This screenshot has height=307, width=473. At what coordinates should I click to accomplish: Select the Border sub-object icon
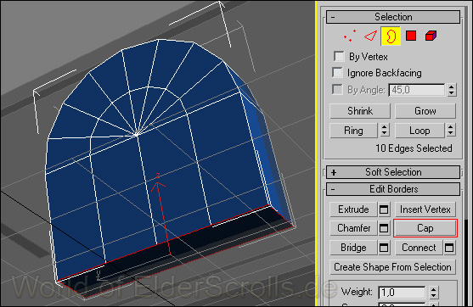[391, 36]
